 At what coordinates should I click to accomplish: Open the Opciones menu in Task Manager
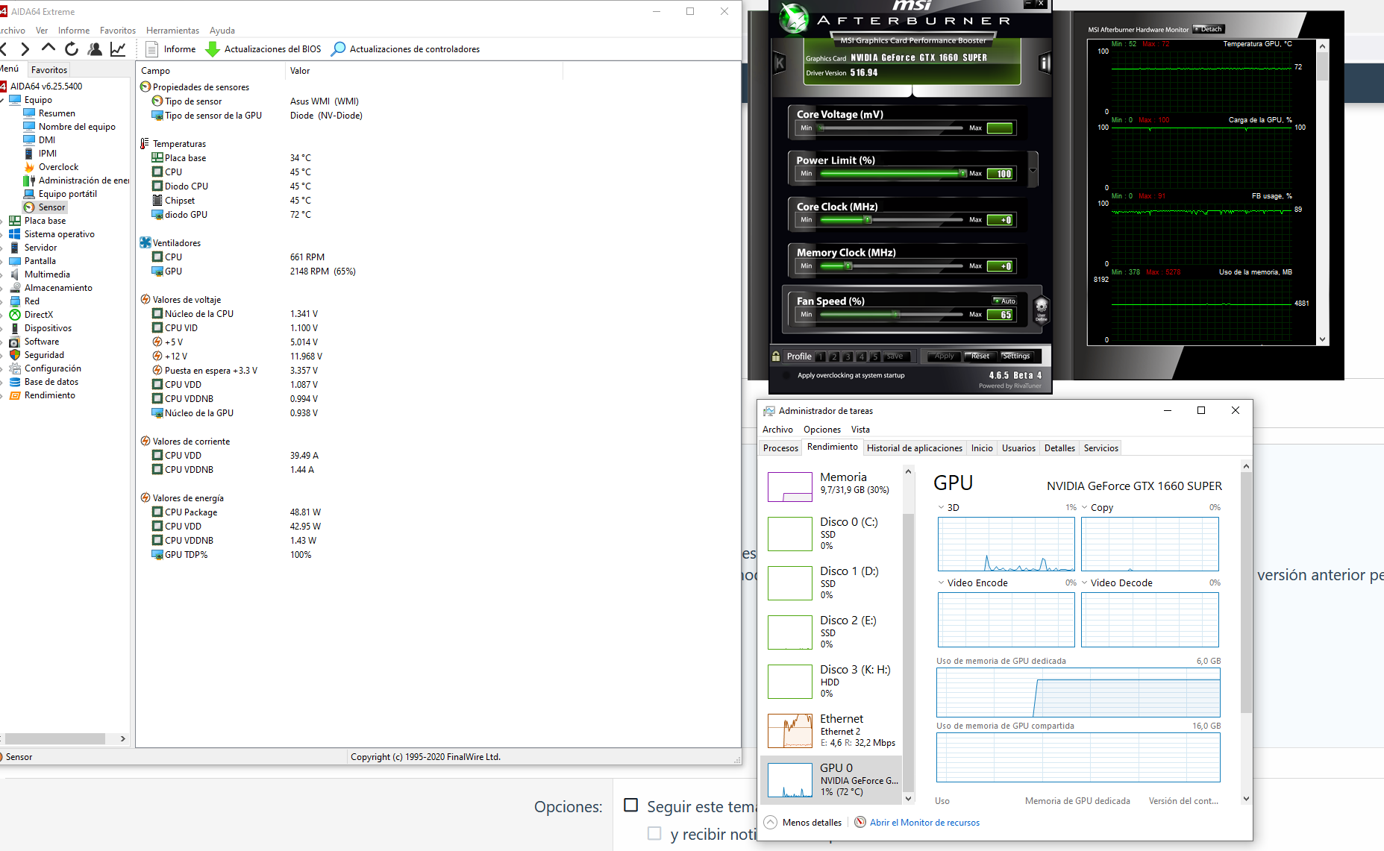click(x=821, y=430)
